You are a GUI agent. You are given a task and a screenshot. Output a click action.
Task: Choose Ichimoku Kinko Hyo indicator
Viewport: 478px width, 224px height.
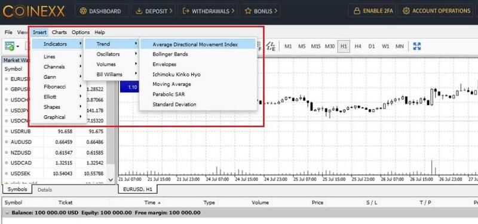pos(198,74)
